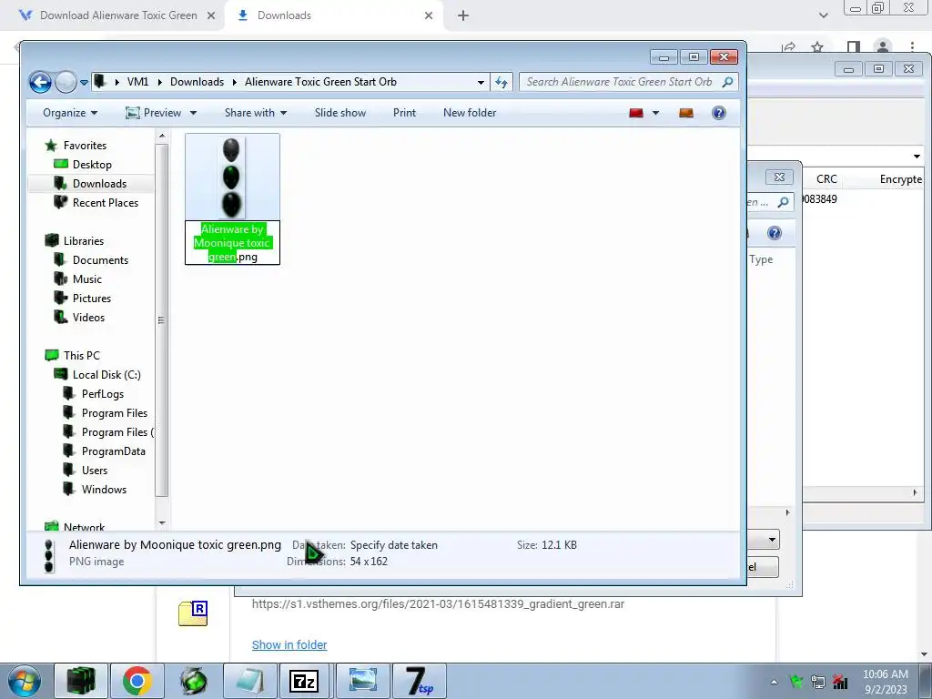Click Downloads in the address breadcrumb
Image resolution: width=932 pixels, height=699 pixels.
coord(197,82)
